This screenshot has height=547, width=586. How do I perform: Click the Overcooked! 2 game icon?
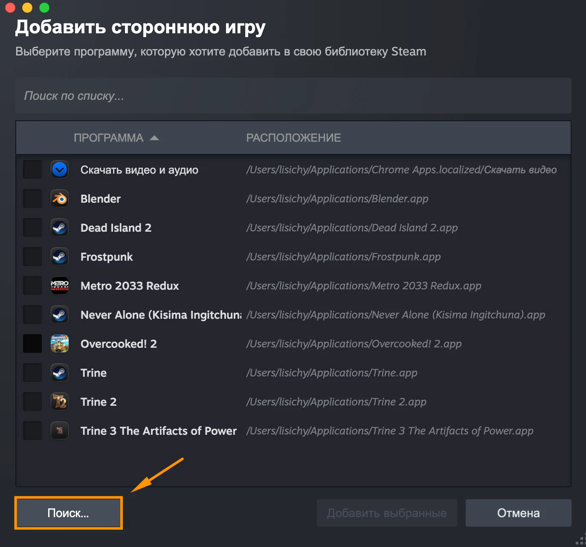point(60,344)
